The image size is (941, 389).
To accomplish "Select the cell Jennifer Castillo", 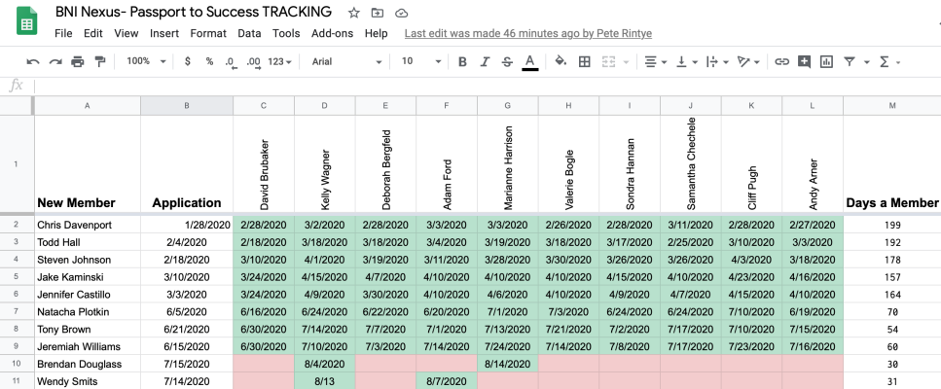I will click(88, 295).
